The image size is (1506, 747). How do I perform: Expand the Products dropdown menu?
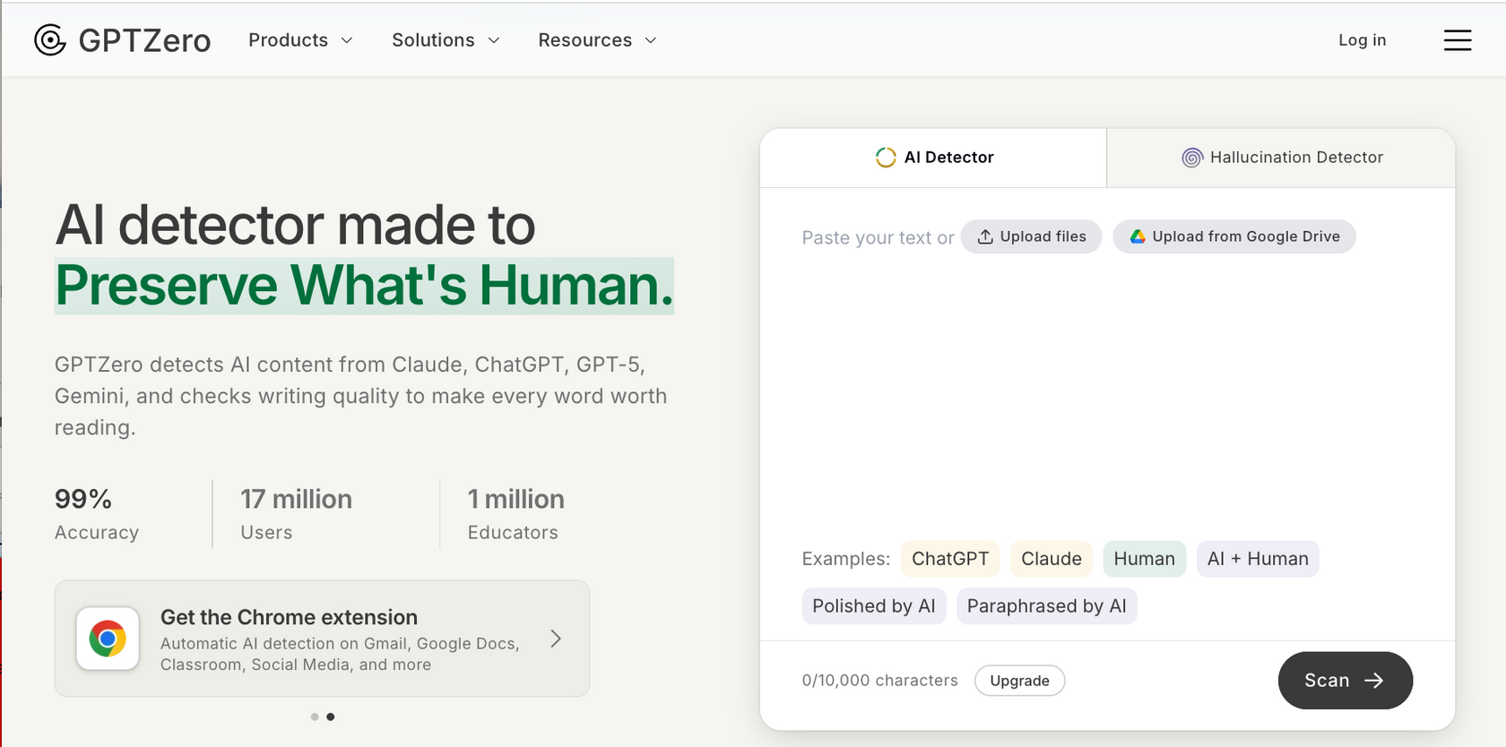pos(301,40)
